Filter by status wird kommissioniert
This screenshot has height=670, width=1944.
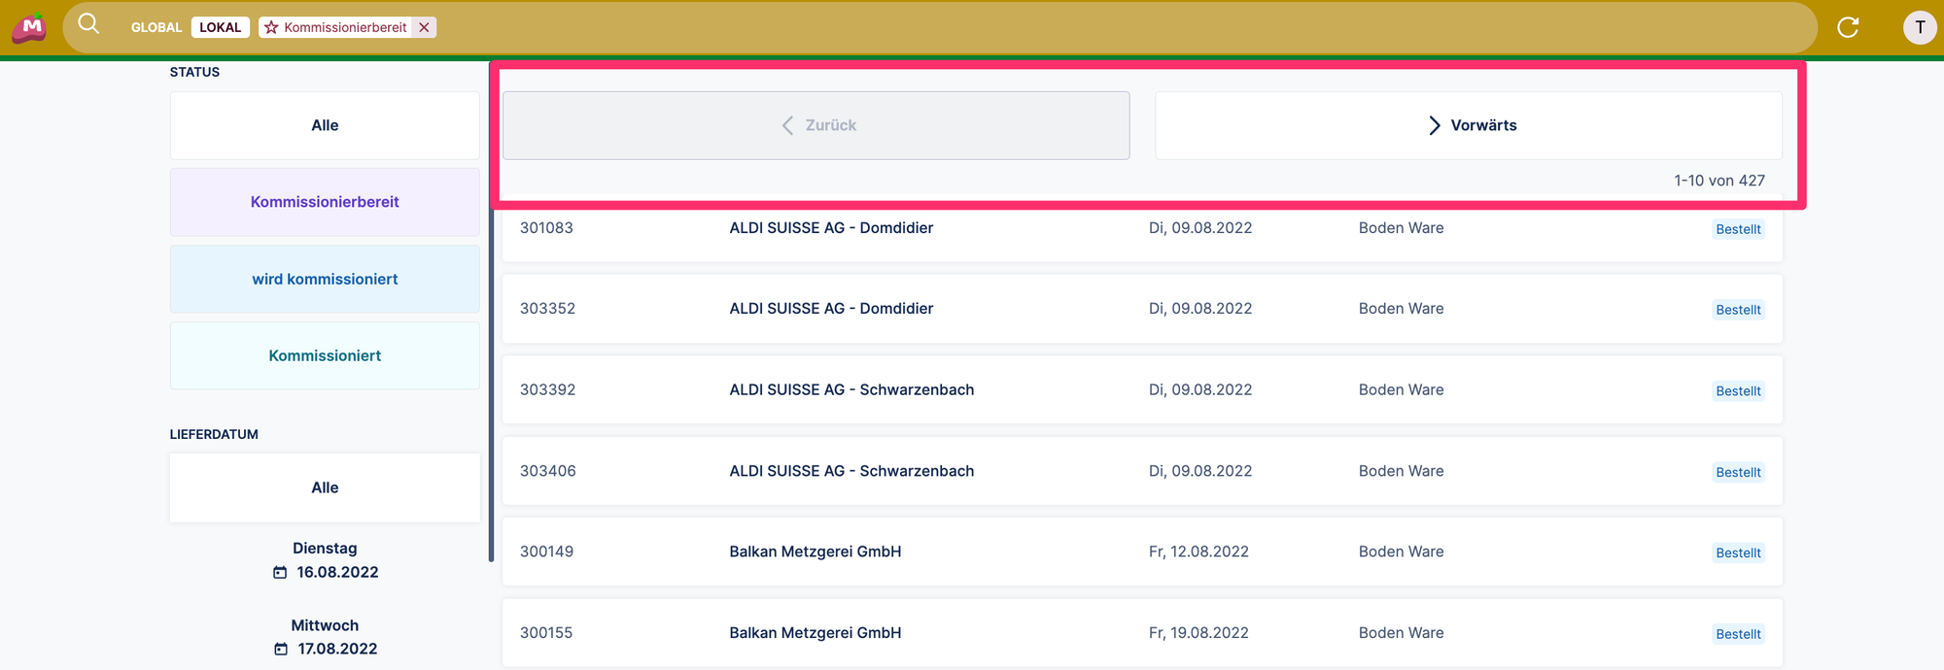point(325,279)
